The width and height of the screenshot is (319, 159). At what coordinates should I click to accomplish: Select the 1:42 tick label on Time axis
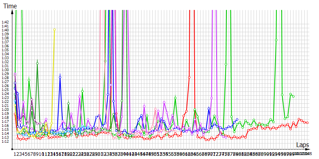coord(6,22)
